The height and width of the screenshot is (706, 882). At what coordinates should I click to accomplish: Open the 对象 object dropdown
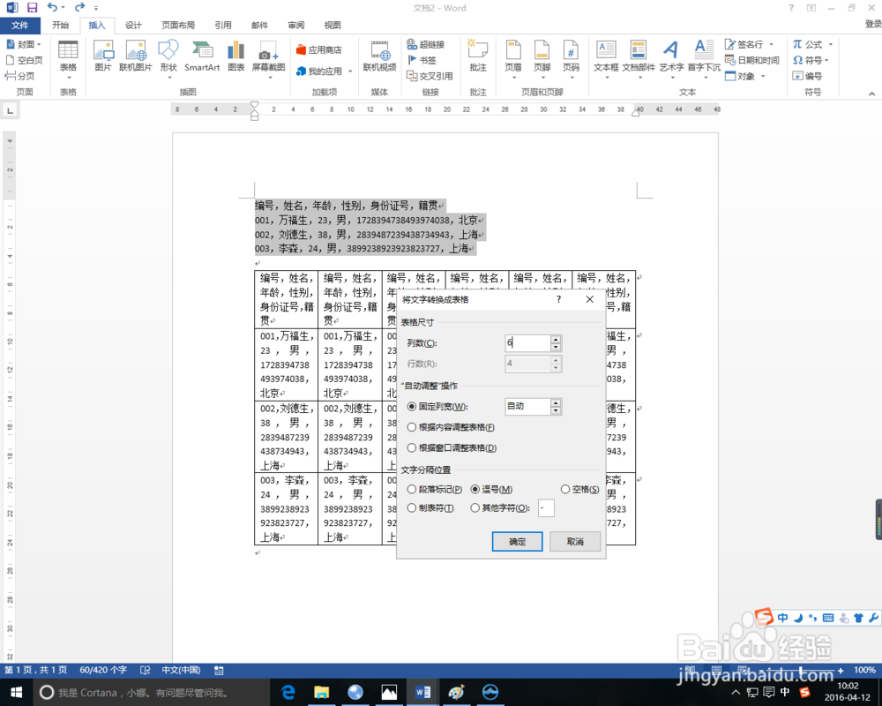[763, 76]
